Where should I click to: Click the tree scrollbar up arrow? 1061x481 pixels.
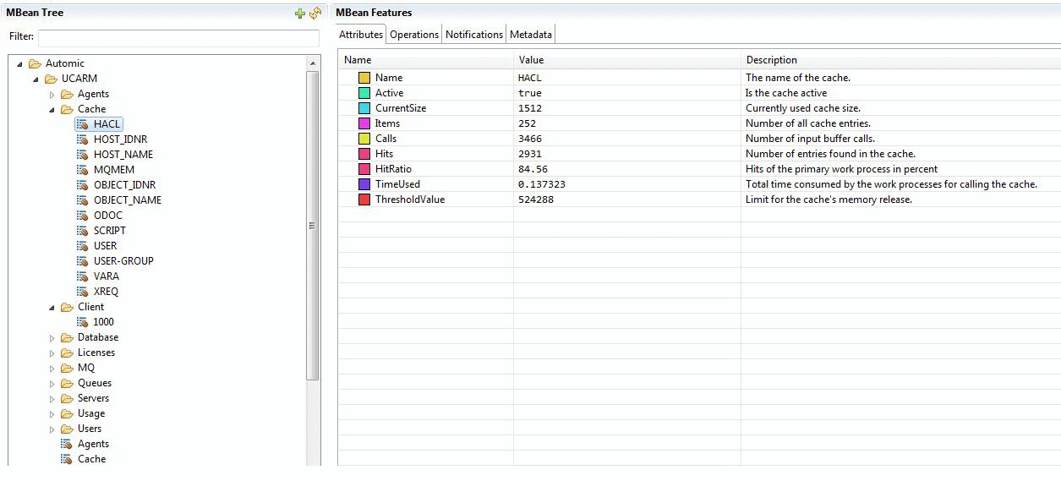314,63
